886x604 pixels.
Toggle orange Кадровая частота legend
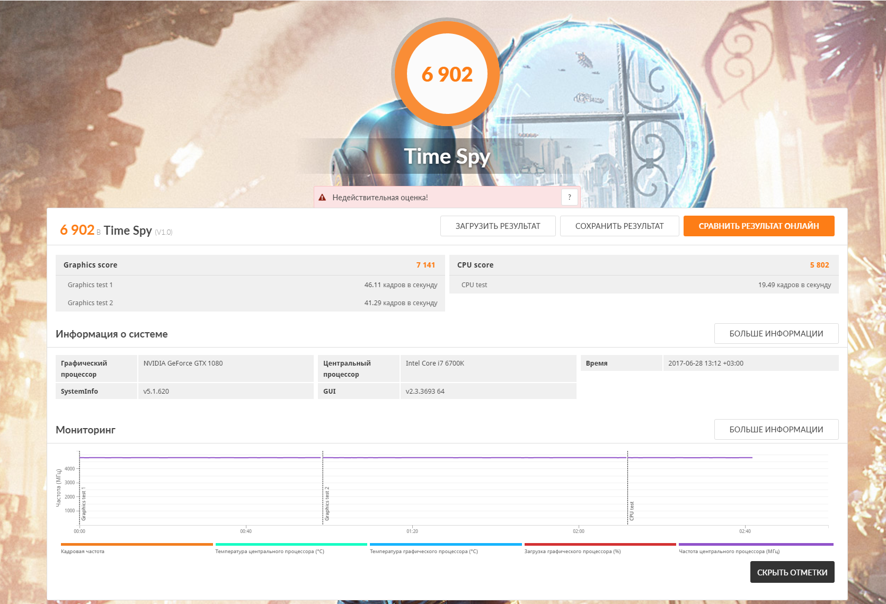(x=137, y=548)
